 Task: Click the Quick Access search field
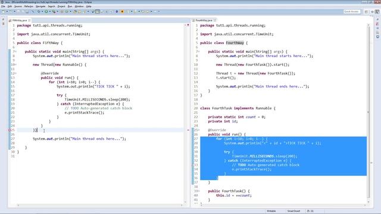[x=352, y=11]
